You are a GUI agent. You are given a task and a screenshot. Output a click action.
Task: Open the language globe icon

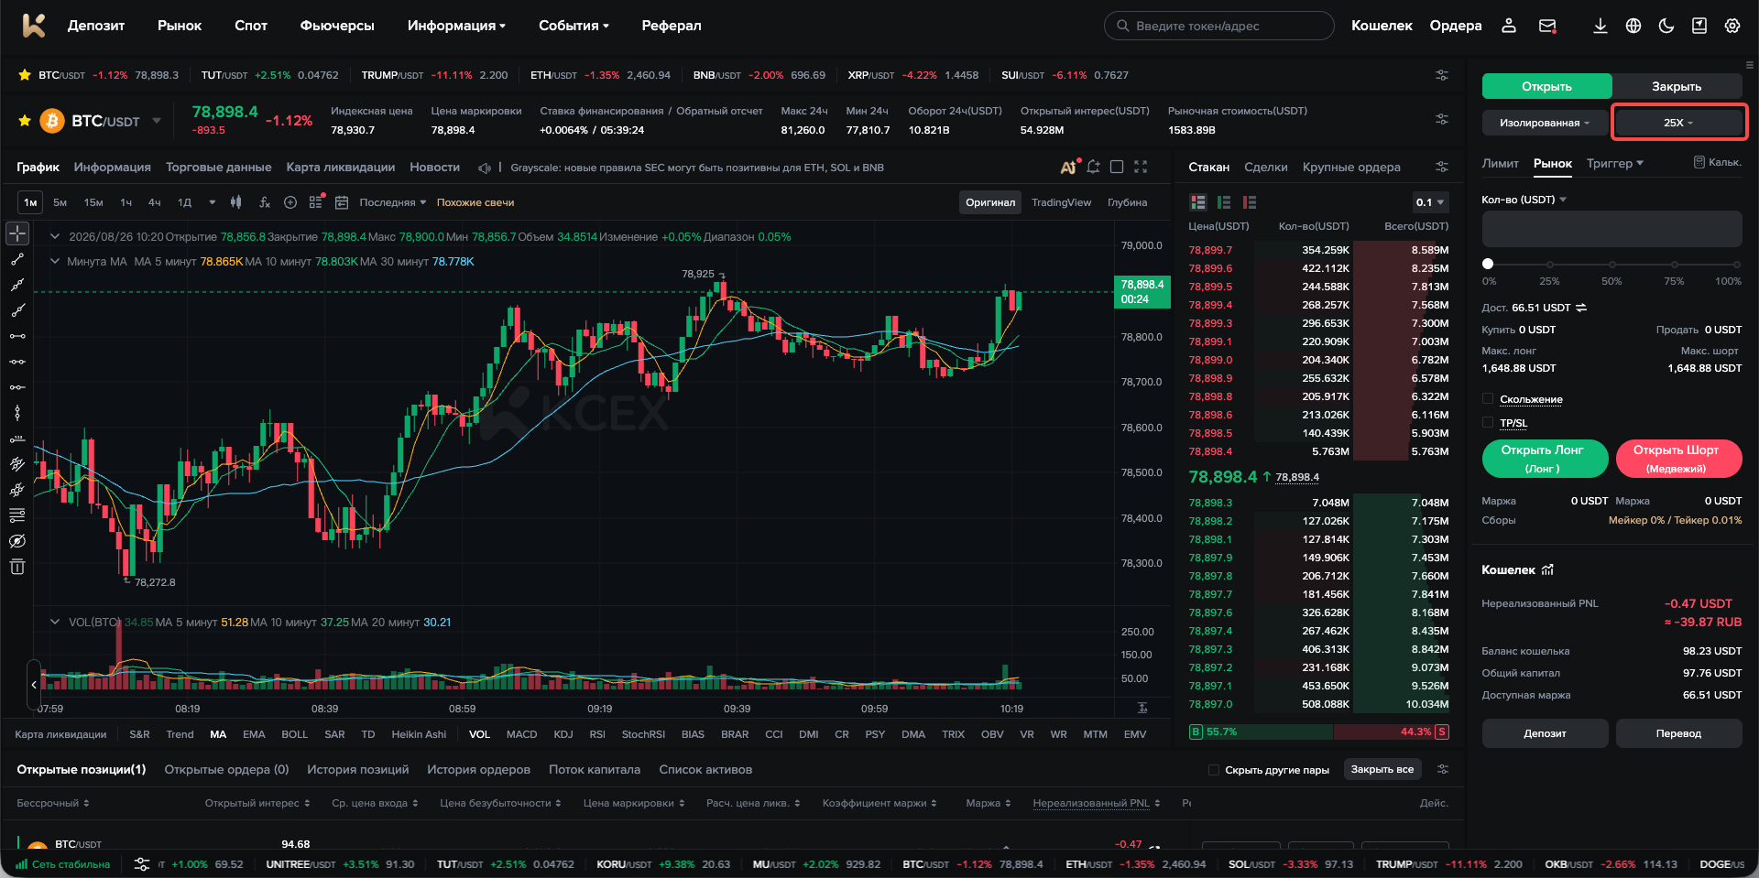coord(1633,26)
